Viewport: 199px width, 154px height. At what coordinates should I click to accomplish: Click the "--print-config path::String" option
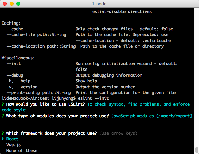click(x=39, y=93)
